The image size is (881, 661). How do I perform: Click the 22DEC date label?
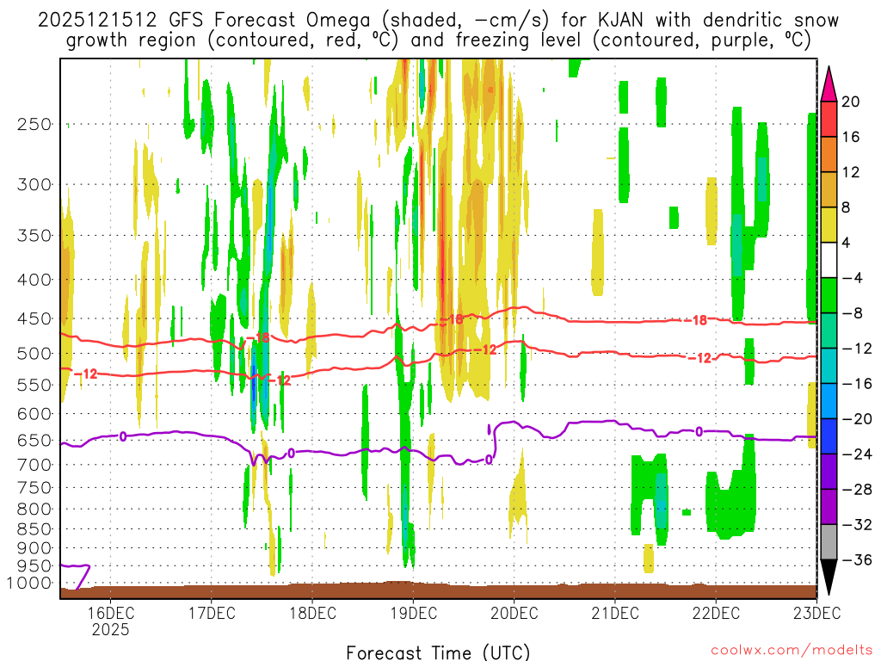pyautogui.click(x=716, y=613)
